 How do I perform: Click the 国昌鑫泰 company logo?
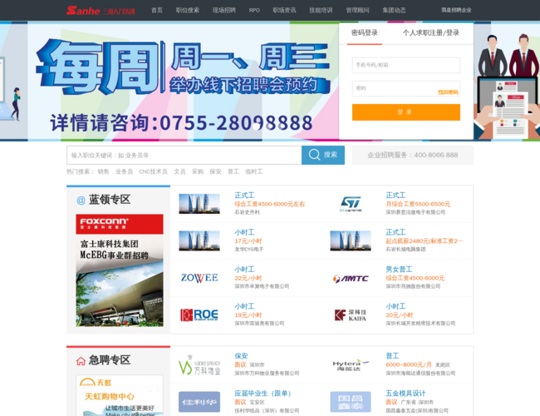(351, 402)
